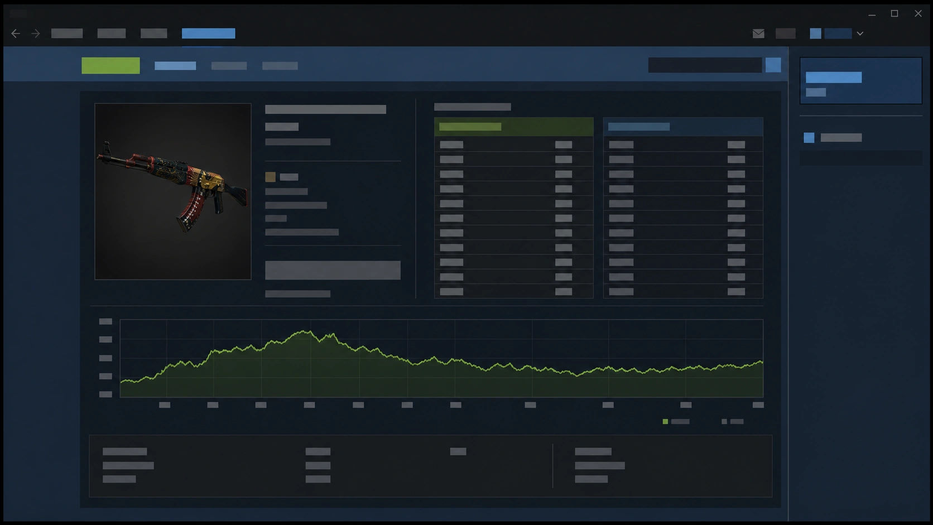Expand the account dropdown chevron
This screenshot has height=525, width=933.
click(x=860, y=33)
